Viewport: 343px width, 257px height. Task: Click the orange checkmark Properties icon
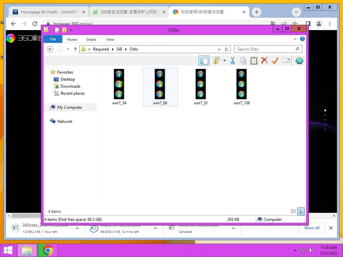(x=275, y=61)
